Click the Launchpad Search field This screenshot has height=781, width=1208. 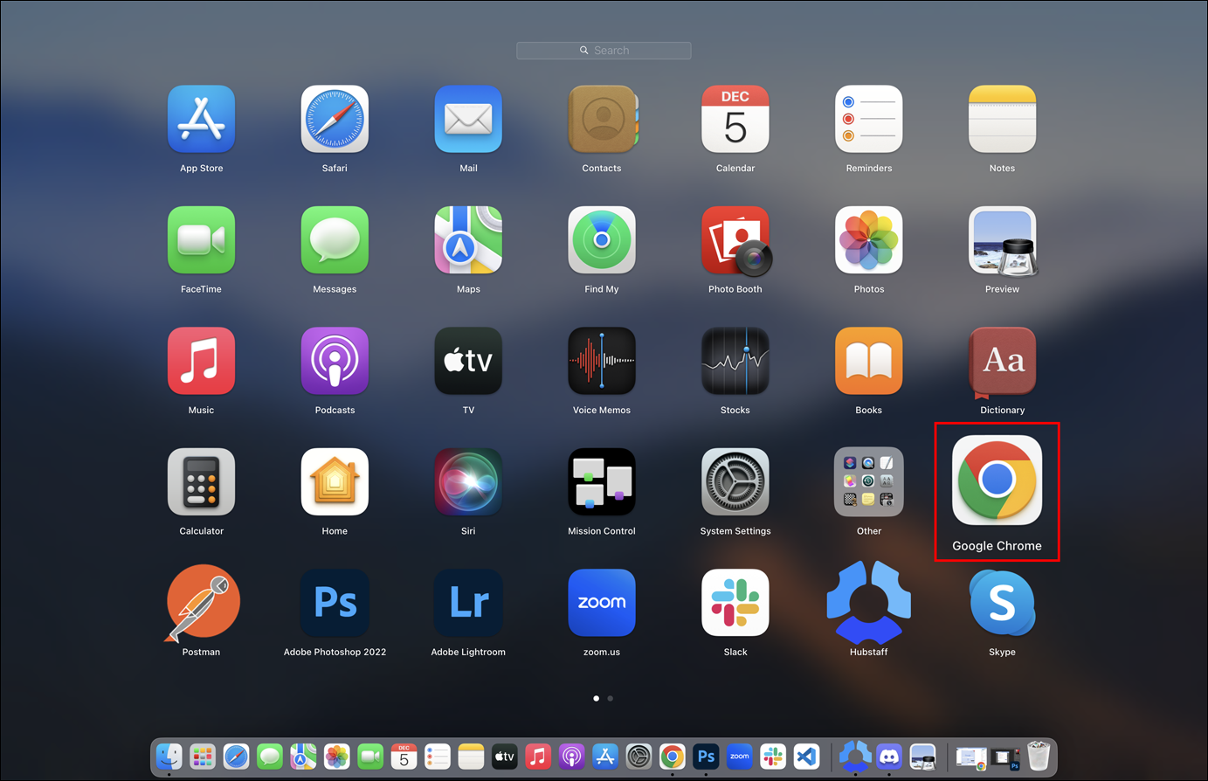pos(604,51)
